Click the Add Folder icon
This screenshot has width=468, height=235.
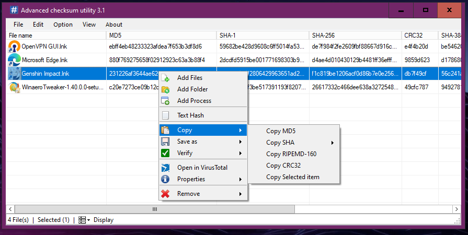[x=166, y=89]
